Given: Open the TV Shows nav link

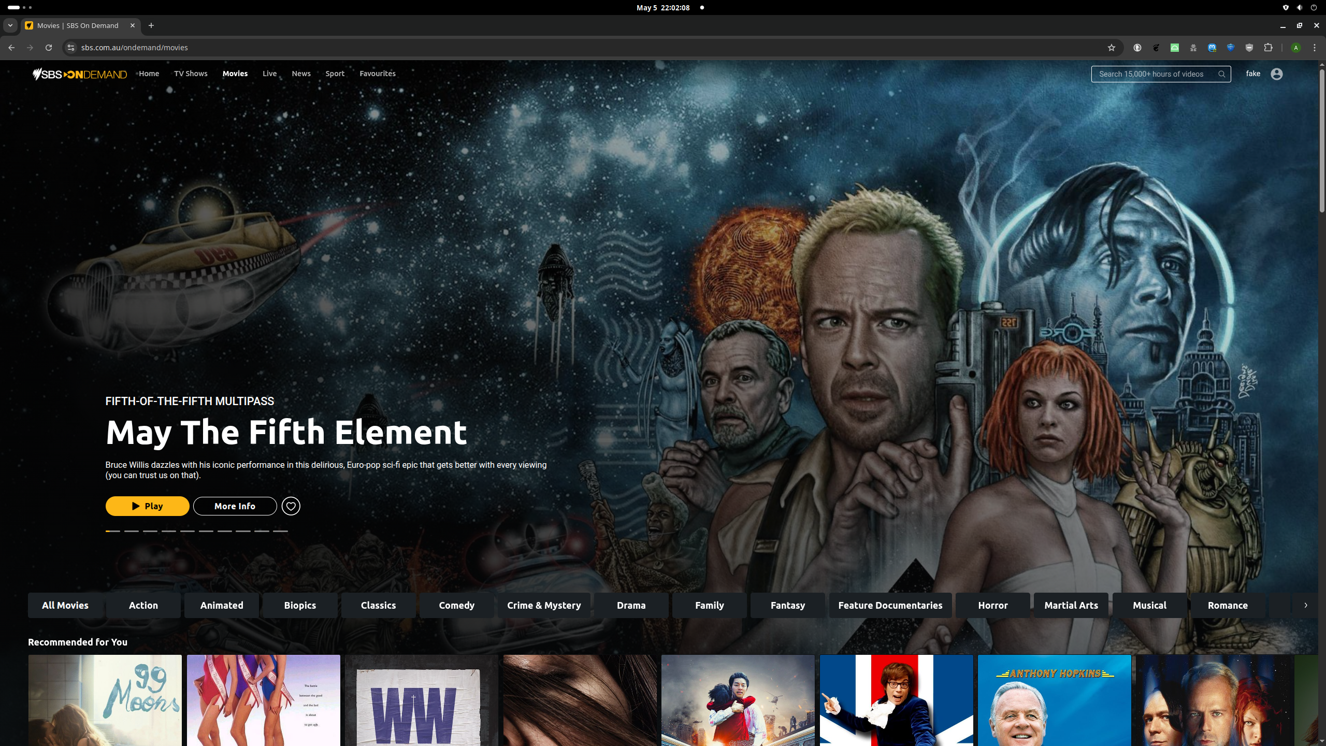Looking at the screenshot, I should 191,74.
